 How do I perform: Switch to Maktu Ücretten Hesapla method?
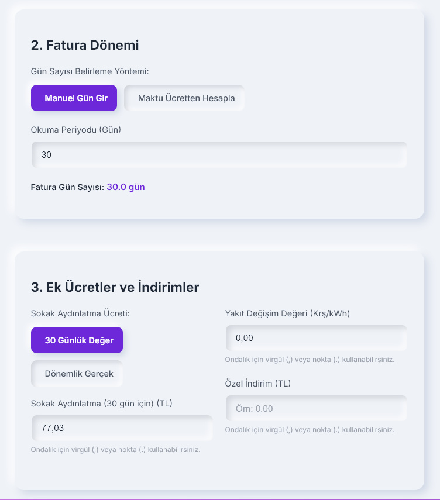[x=184, y=98]
